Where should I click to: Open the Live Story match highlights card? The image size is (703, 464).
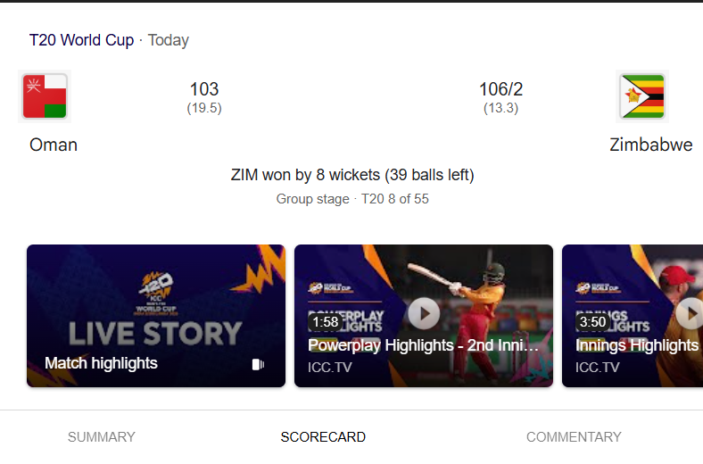point(156,316)
